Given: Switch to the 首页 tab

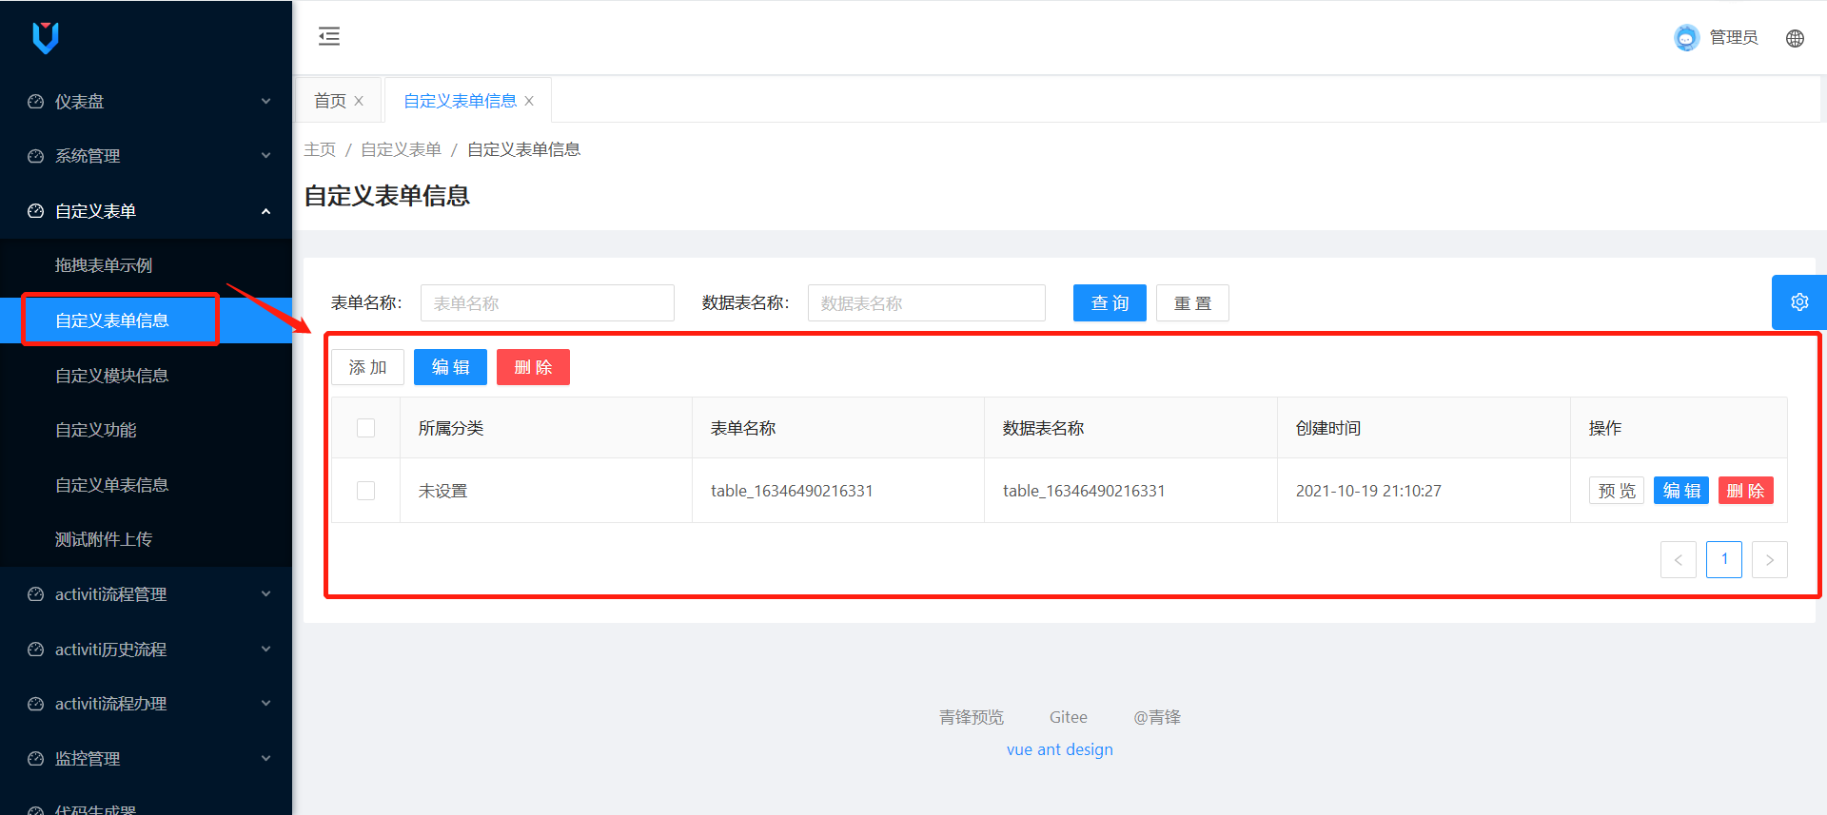Looking at the screenshot, I should [x=330, y=101].
